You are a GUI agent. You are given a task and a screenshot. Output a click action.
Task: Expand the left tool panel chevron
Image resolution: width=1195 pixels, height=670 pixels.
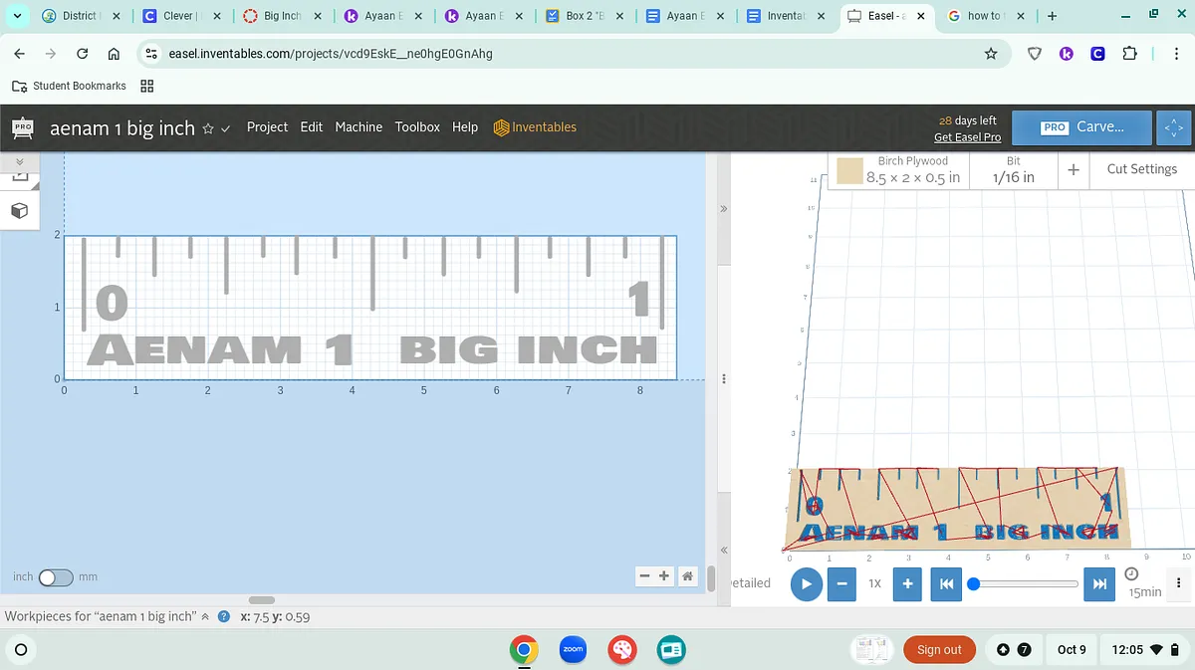coord(19,161)
